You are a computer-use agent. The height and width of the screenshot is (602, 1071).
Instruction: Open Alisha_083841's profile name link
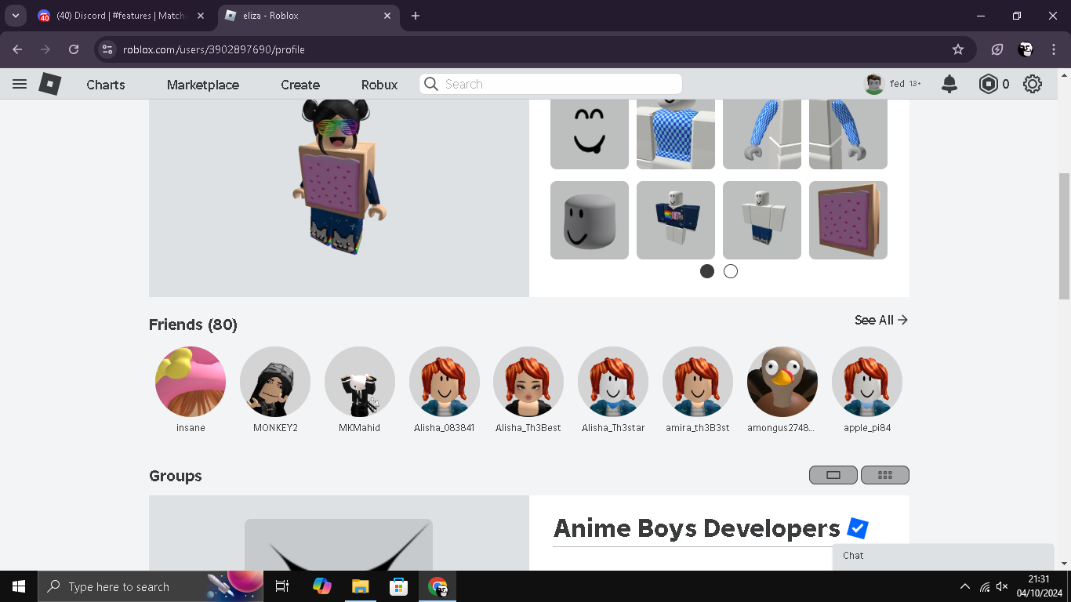coord(445,428)
